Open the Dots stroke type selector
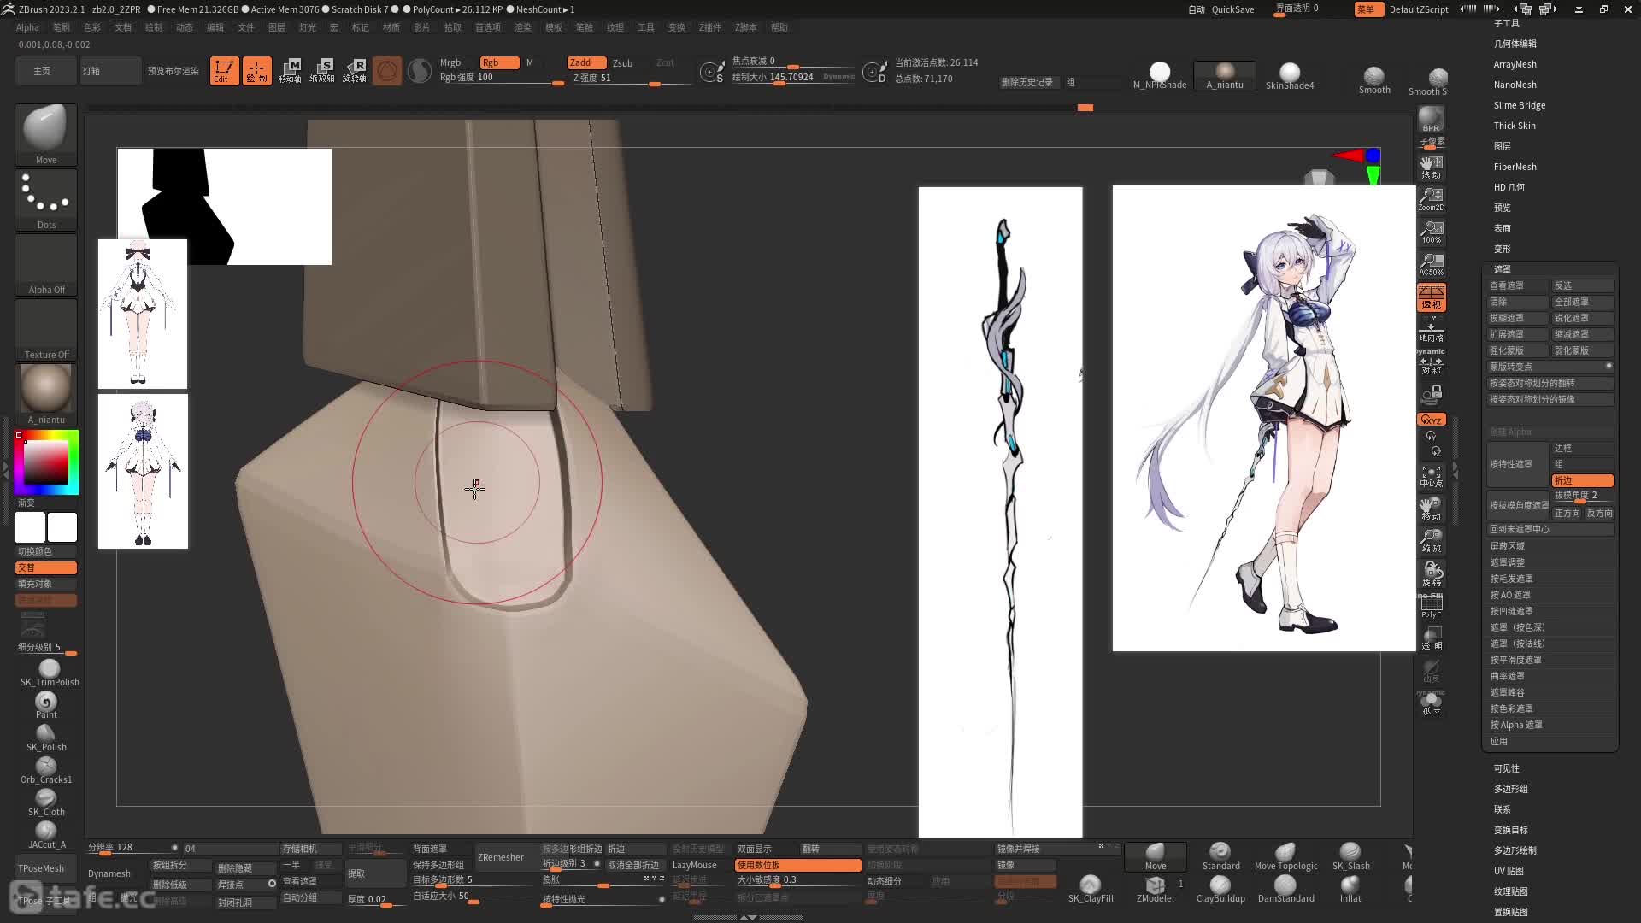This screenshot has height=923, width=1641. 46,200
